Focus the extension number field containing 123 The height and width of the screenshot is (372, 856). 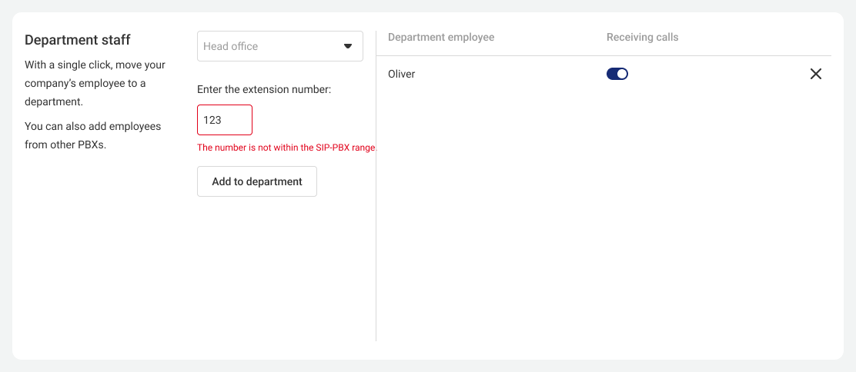(x=224, y=119)
